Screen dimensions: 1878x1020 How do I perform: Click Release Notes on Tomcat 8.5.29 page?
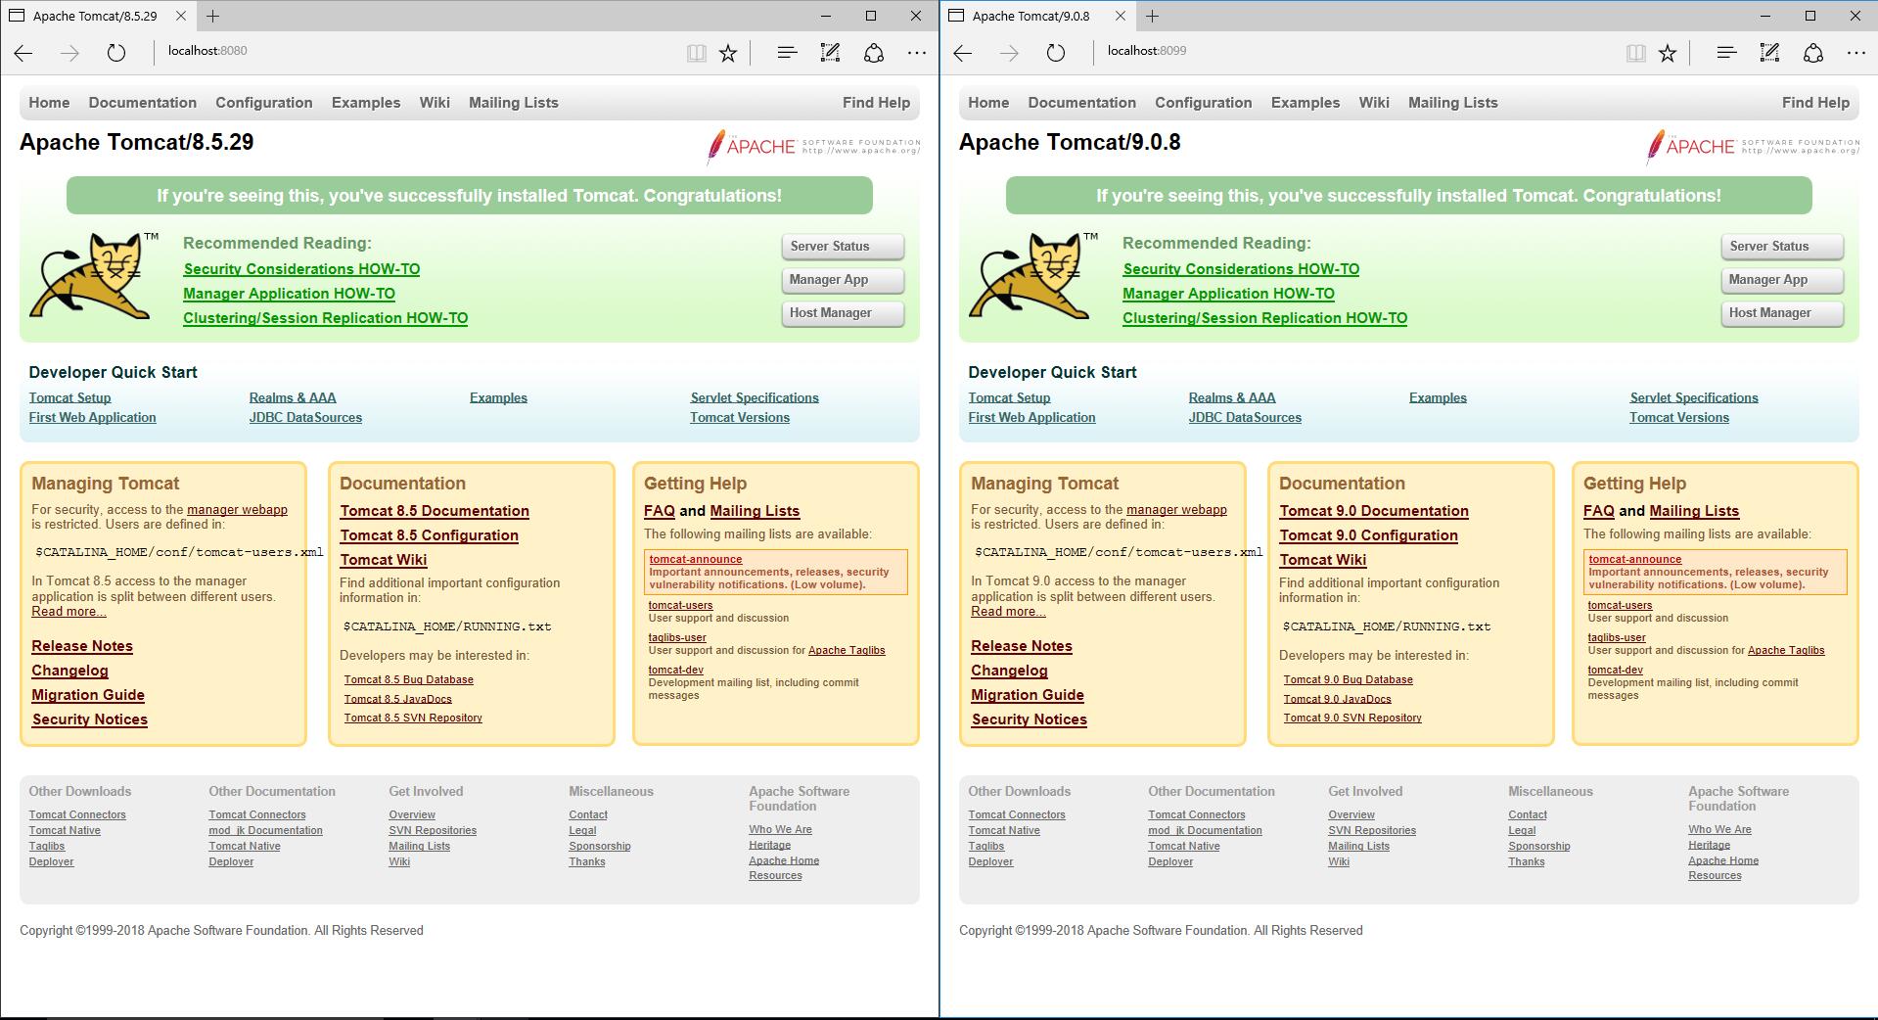pos(82,646)
